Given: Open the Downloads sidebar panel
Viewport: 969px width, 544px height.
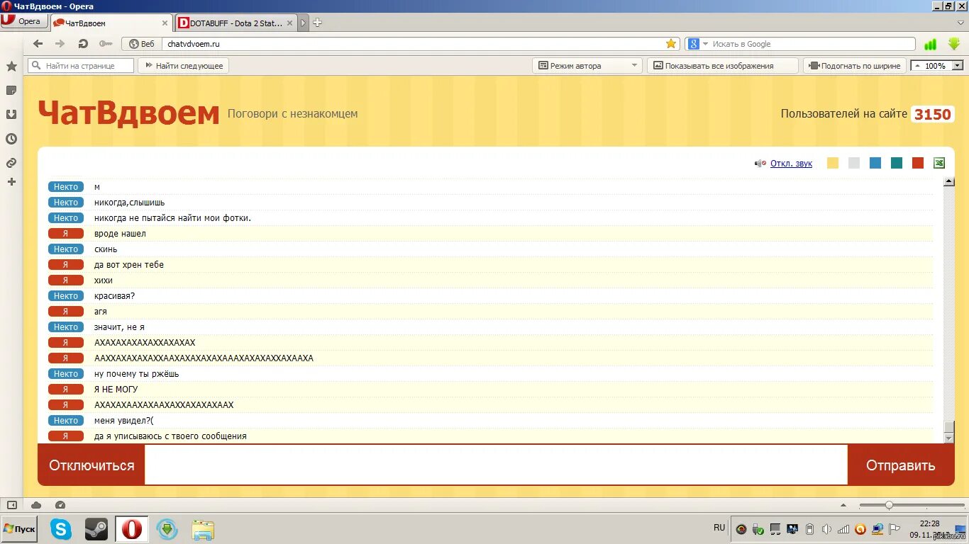Looking at the screenshot, I should click(x=11, y=115).
